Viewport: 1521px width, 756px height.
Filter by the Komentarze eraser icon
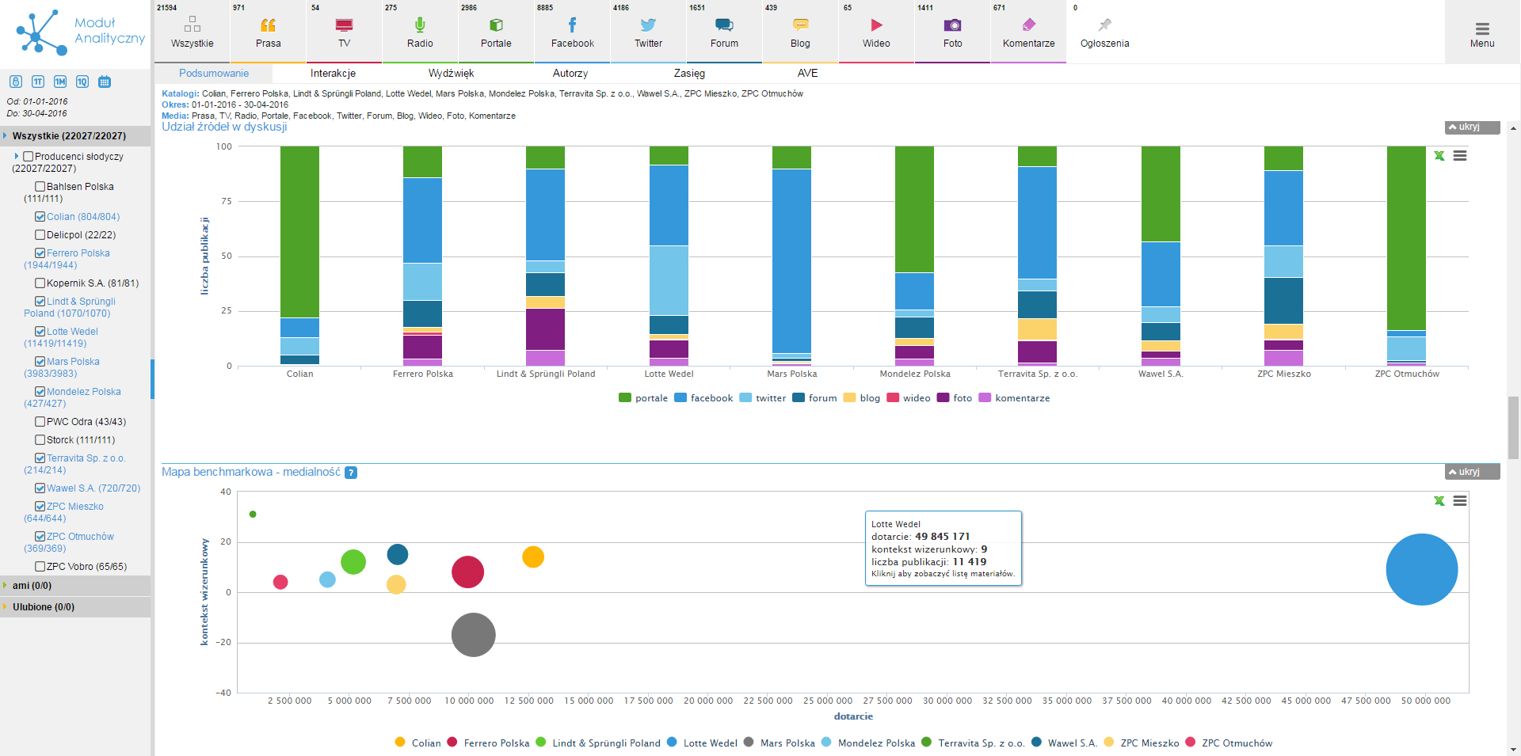(1028, 25)
